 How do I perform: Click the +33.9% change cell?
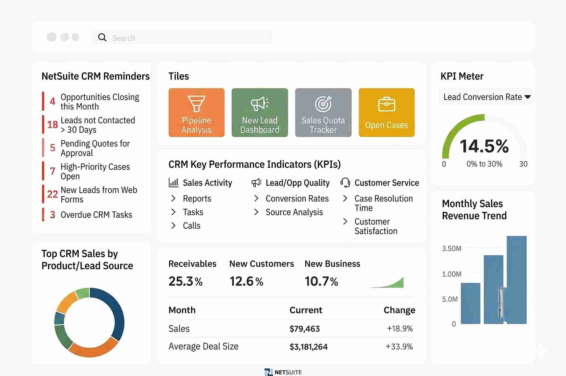pos(399,347)
